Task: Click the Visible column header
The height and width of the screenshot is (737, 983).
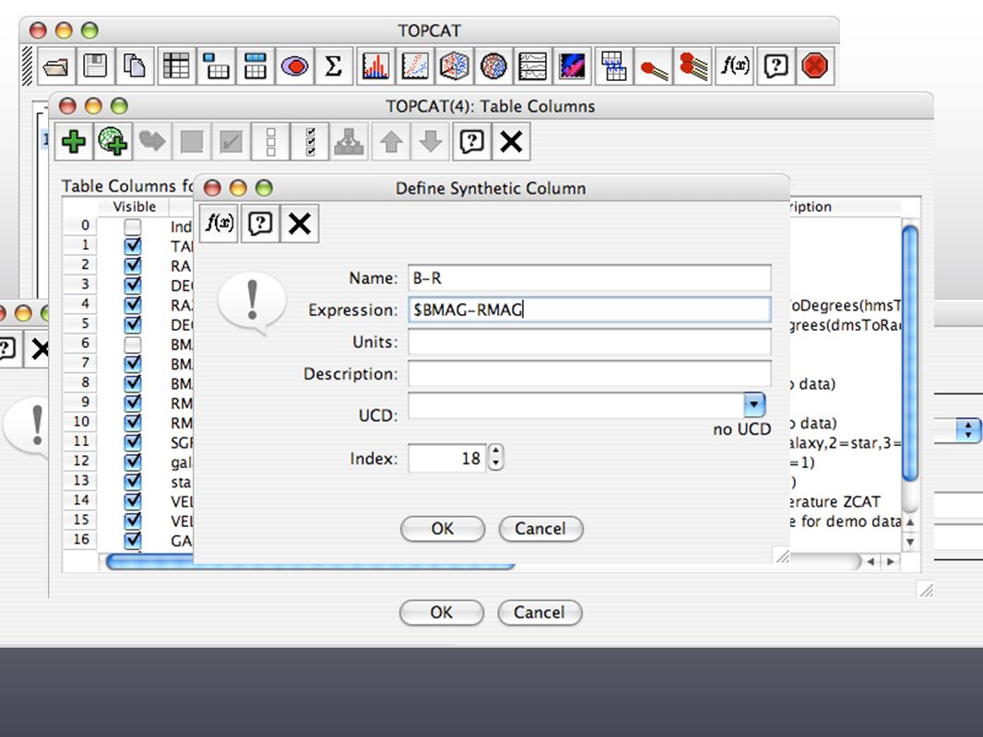Action: coord(134,206)
